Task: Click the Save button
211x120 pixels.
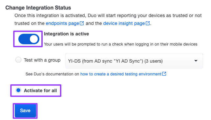Action: [x=25, y=111]
